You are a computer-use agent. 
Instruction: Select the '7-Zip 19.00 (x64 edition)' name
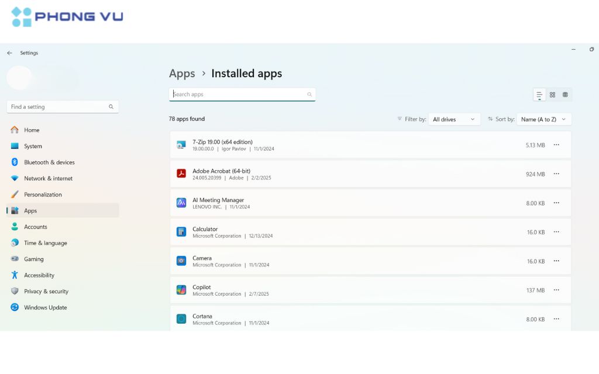(x=222, y=142)
